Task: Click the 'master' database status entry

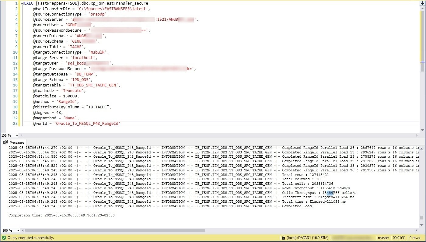Action: tap(383, 238)
